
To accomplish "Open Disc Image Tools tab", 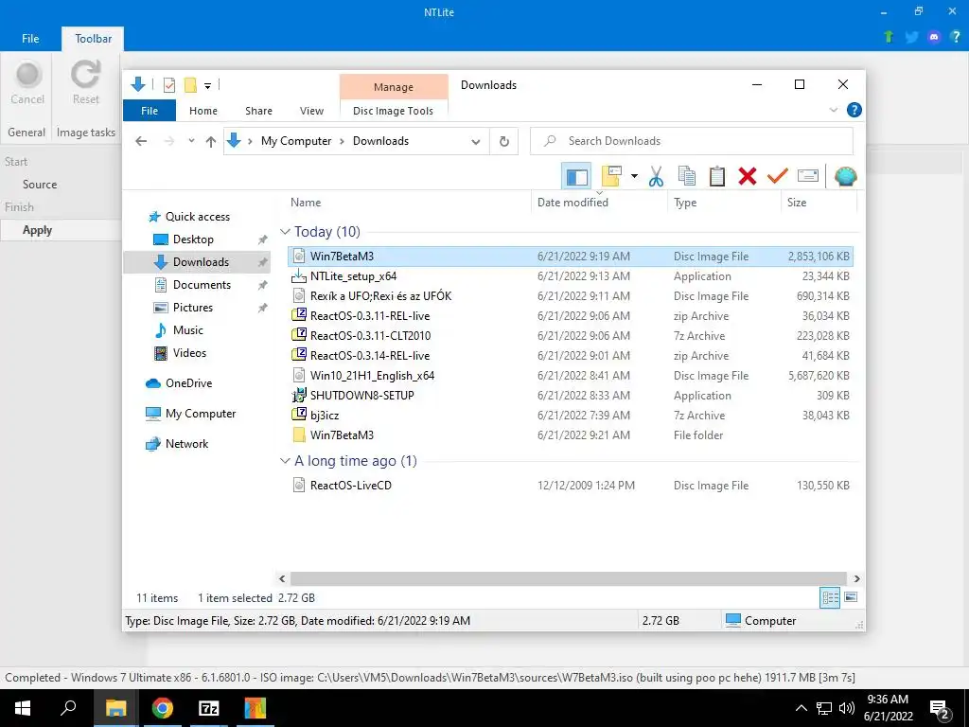I will click(393, 111).
